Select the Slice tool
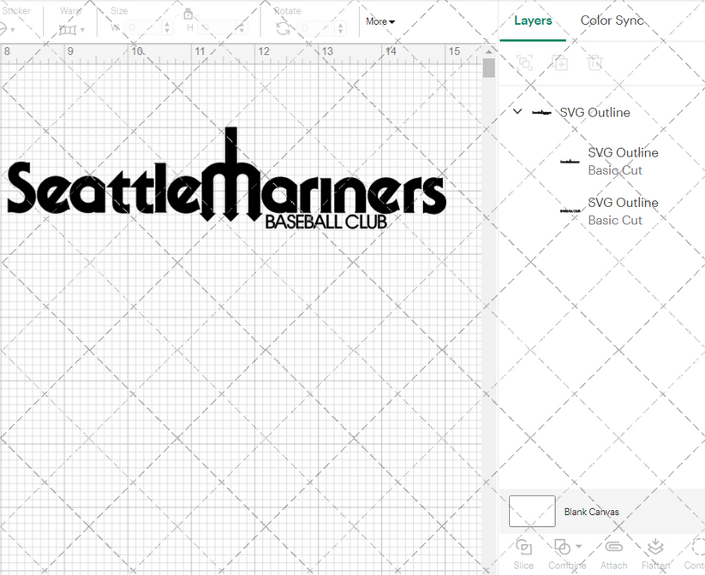Viewport: 705px width, 575px height. 523,548
